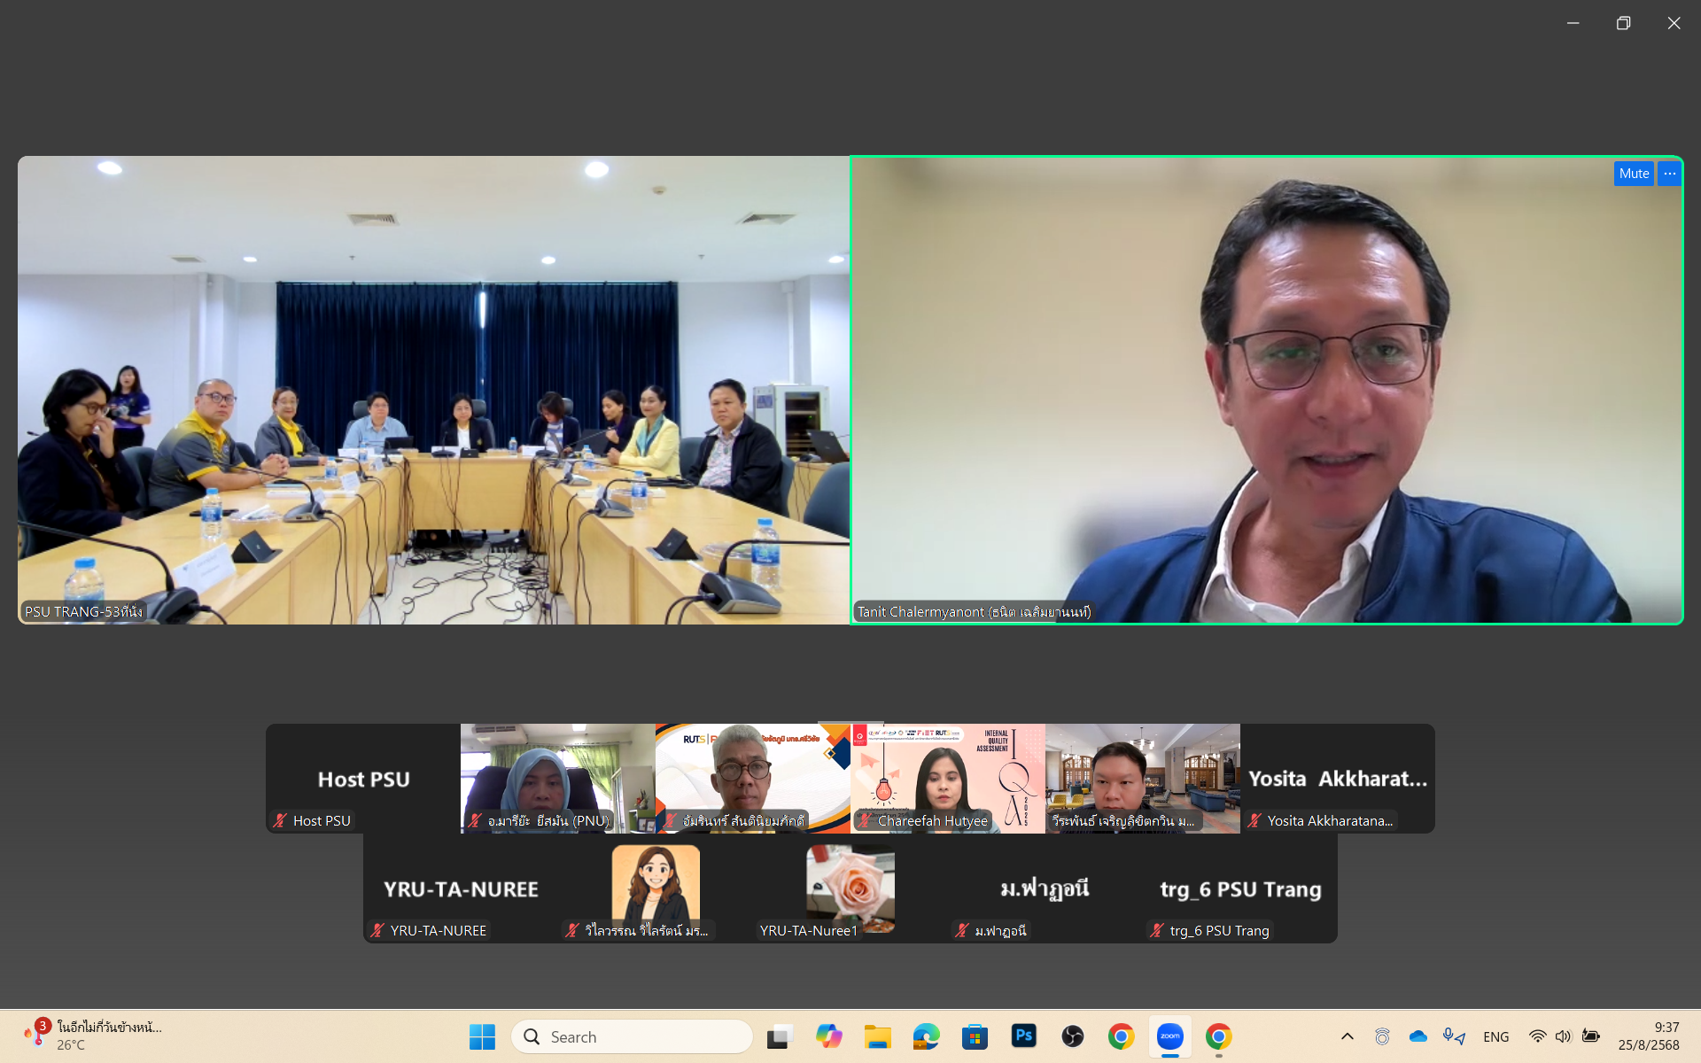1701x1063 pixels.
Task: Open Zoom app from taskbar
Action: [x=1169, y=1036]
